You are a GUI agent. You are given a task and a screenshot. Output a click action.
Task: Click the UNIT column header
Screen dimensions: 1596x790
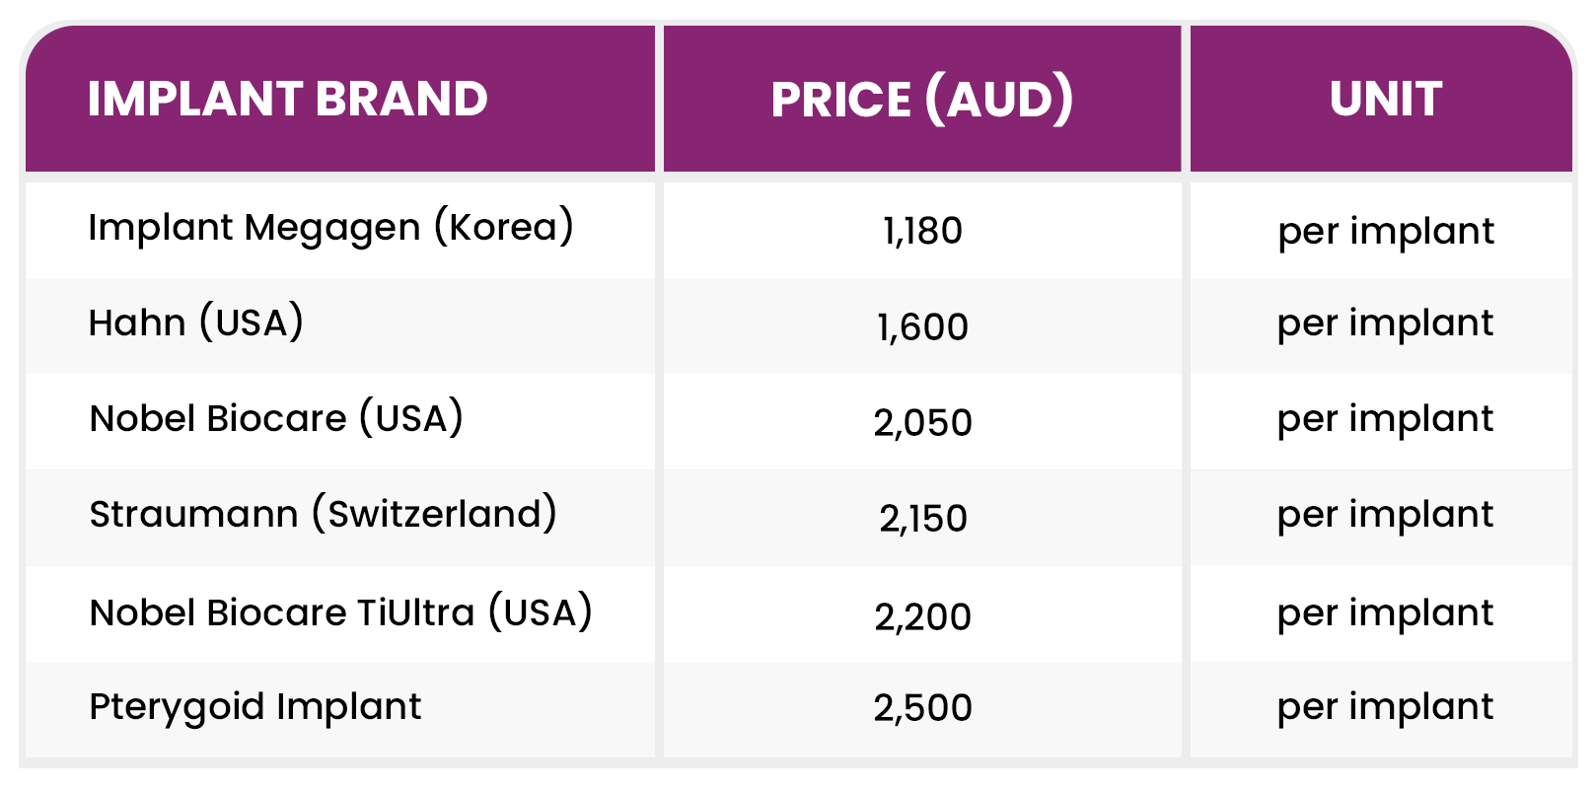1385,99
